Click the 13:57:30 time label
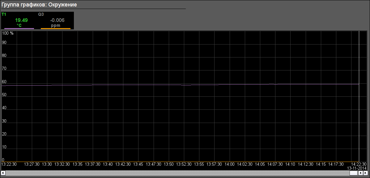Viewport: 370px width, 178px height. pos(215,164)
